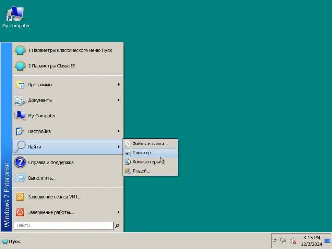Viewport: 332px width, 249px height.
Task: Click the Компьютеры globe icon
Action: (128, 162)
